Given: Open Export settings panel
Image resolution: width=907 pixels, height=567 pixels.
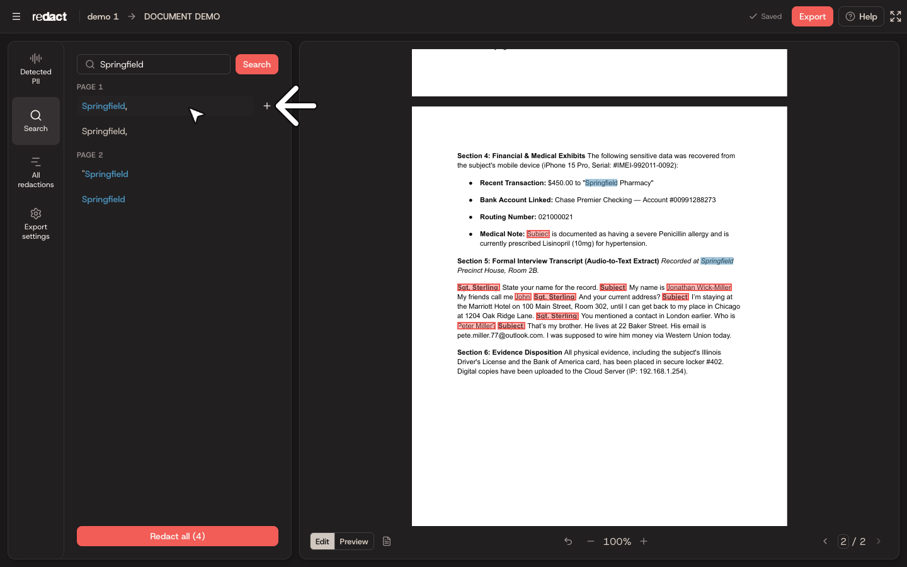Looking at the screenshot, I should click(x=36, y=224).
